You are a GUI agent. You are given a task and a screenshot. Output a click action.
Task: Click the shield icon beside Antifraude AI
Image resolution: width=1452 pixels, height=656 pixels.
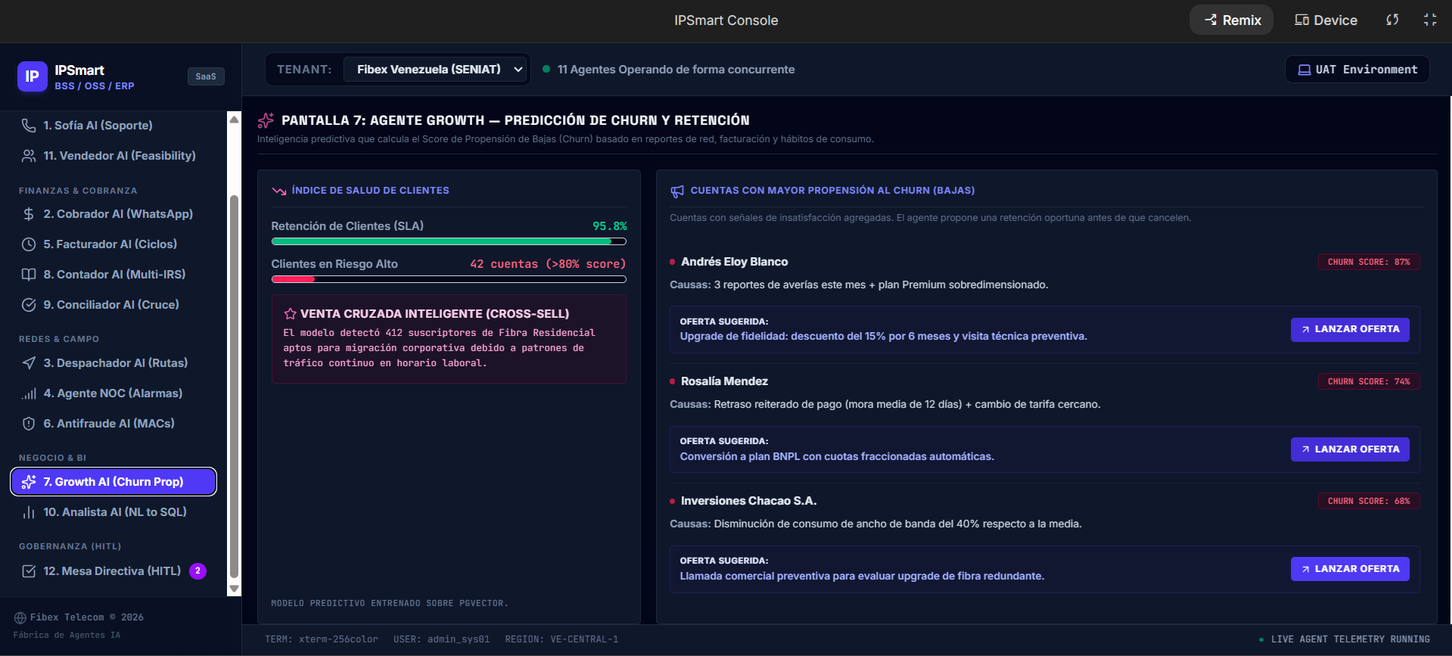[29, 424]
